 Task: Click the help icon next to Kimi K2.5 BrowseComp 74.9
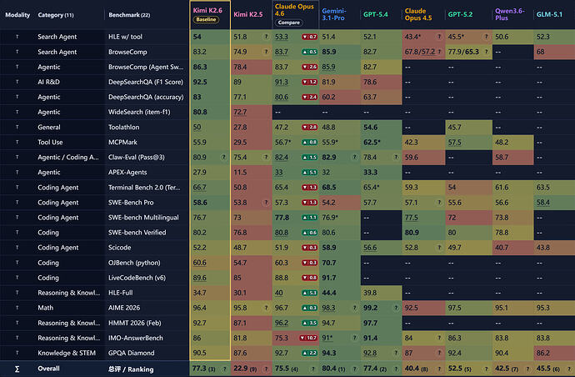[x=267, y=52]
